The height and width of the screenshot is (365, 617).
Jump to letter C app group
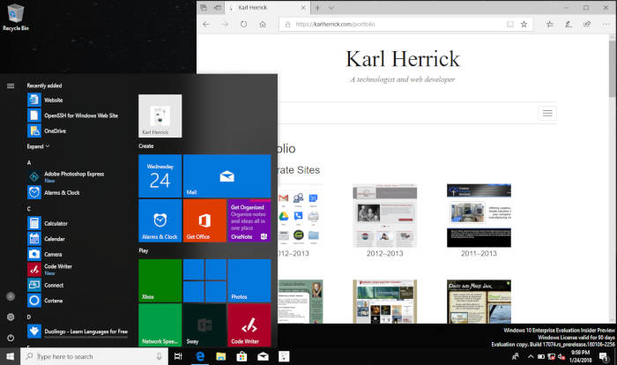29,209
